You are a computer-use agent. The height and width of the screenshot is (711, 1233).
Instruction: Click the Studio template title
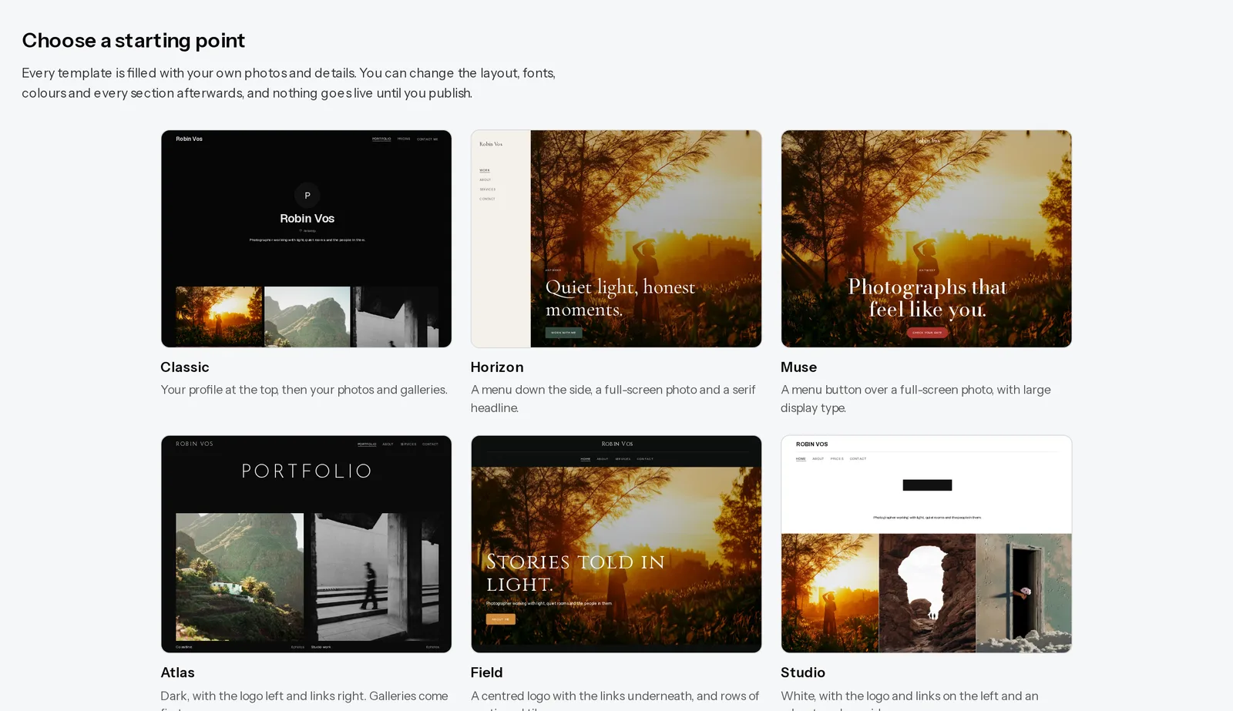pos(803,672)
